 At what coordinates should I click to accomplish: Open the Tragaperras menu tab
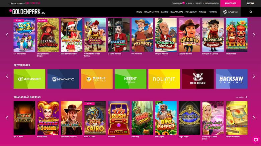176,12
